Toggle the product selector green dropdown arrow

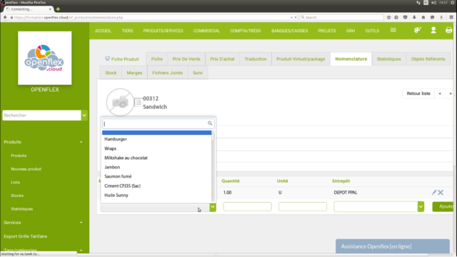[213, 207]
